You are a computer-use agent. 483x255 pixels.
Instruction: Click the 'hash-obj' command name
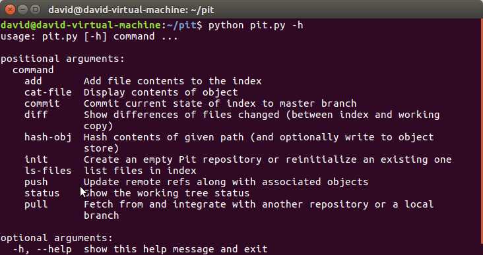pyautogui.click(x=48, y=137)
